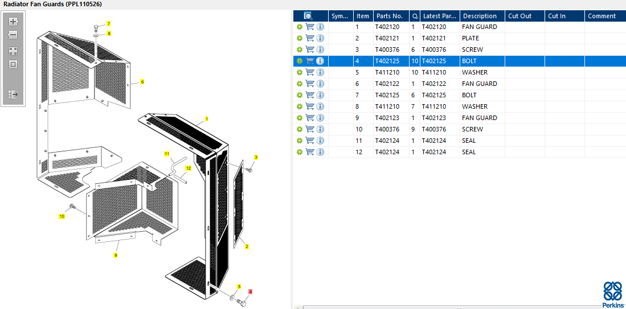Click SEAL description in item 11 row
626x309 pixels.
tap(469, 141)
